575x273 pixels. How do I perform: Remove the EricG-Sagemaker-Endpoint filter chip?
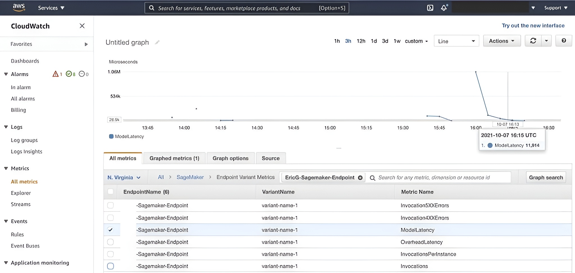point(360,178)
